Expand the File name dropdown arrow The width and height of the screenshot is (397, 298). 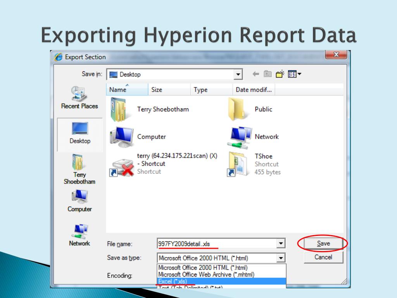click(x=281, y=244)
